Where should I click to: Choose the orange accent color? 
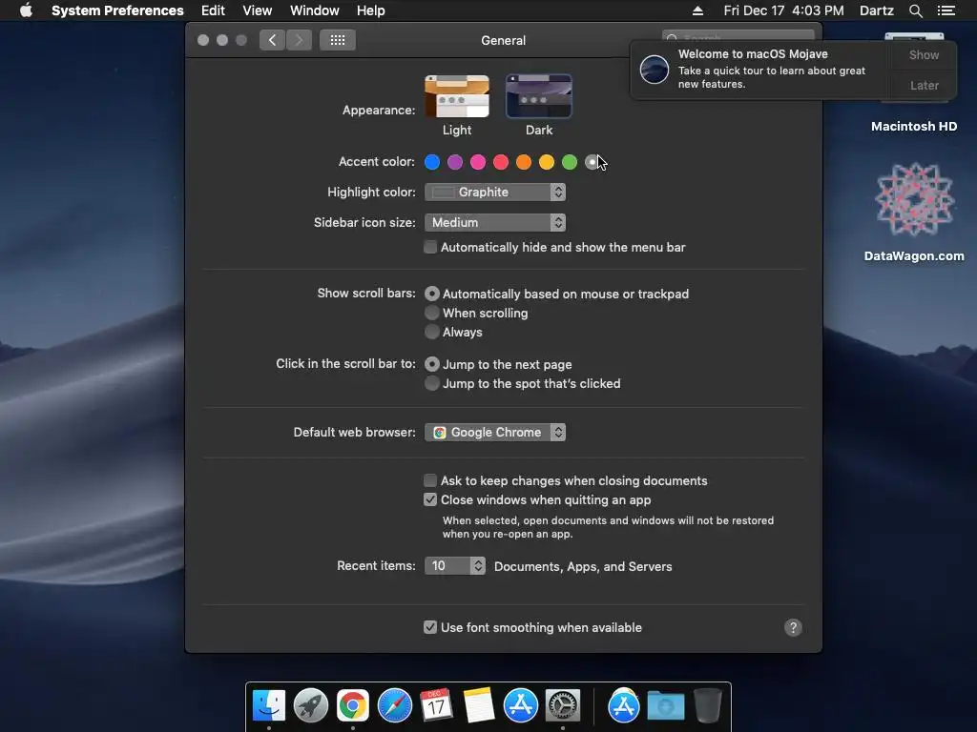point(524,162)
